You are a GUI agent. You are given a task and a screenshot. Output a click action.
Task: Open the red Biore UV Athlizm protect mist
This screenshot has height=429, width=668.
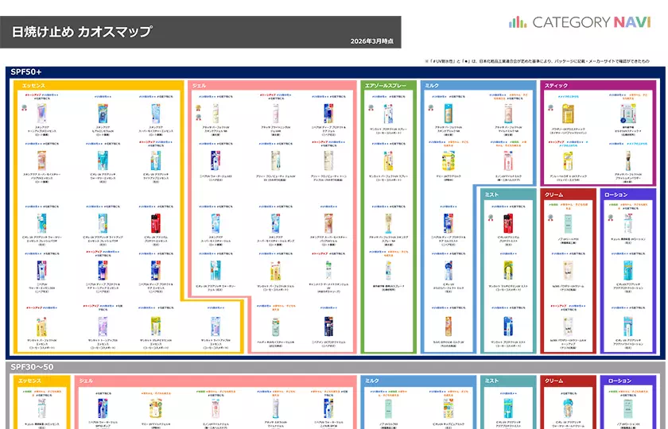coord(508,223)
